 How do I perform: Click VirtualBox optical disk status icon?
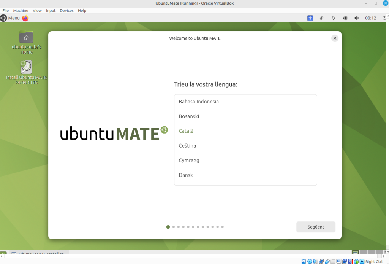(310, 261)
